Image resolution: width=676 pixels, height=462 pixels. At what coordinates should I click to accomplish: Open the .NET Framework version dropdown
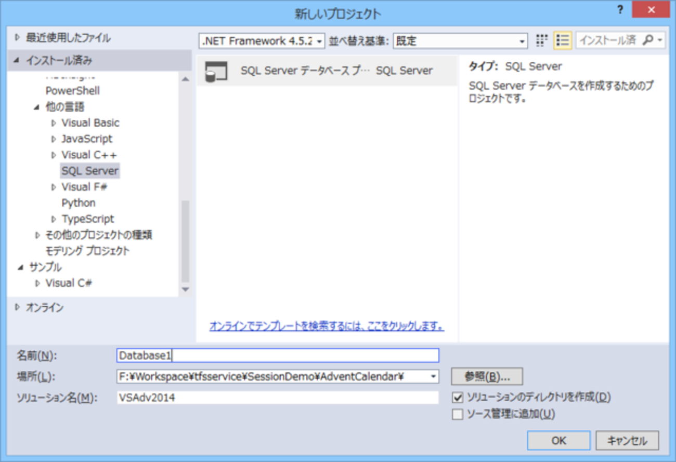[262, 40]
